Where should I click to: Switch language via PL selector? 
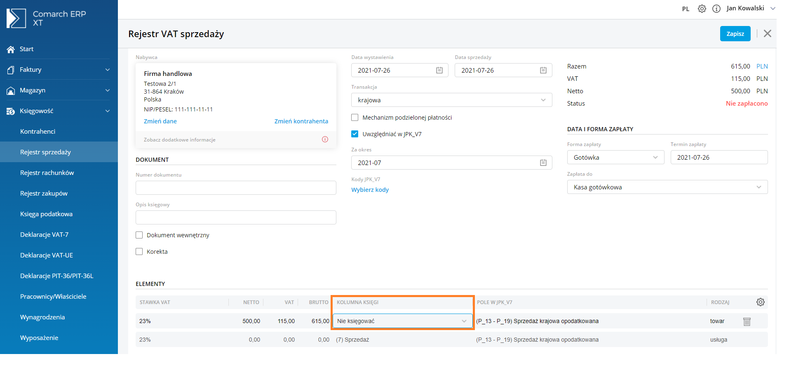[x=686, y=9]
